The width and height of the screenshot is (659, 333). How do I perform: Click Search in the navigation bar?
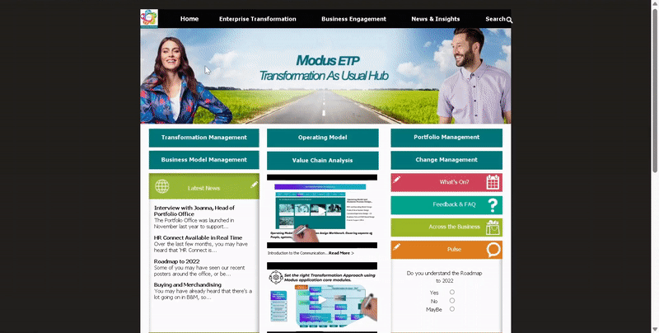pos(495,19)
